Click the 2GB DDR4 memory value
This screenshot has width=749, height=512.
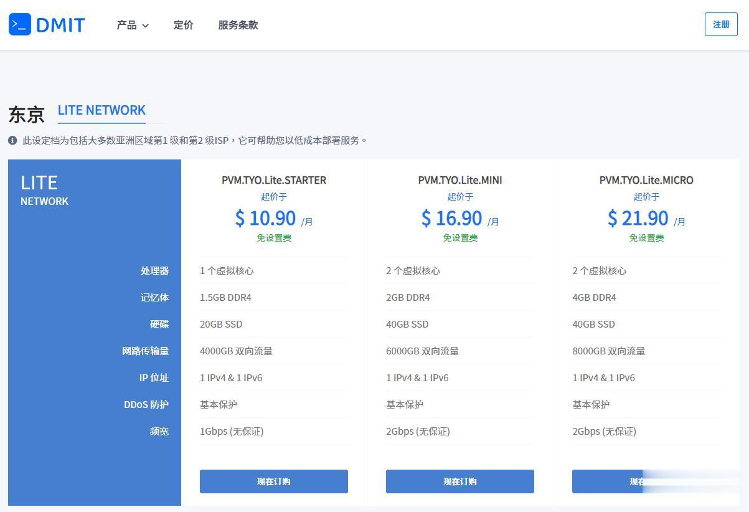(408, 298)
